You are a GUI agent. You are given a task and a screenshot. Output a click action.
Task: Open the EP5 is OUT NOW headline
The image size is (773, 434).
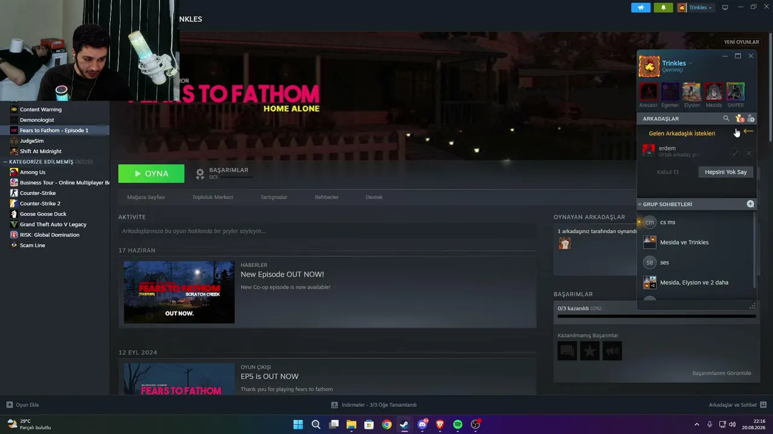point(269,377)
